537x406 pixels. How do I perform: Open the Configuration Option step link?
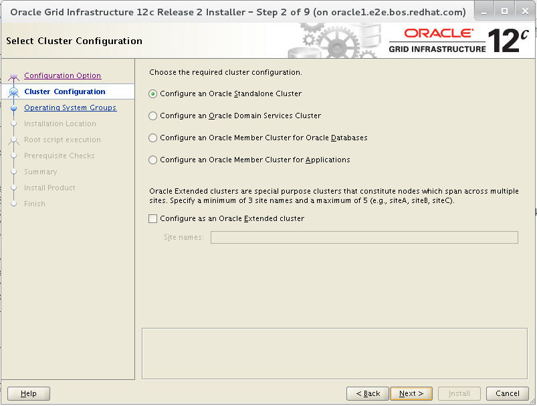[62, 75]
